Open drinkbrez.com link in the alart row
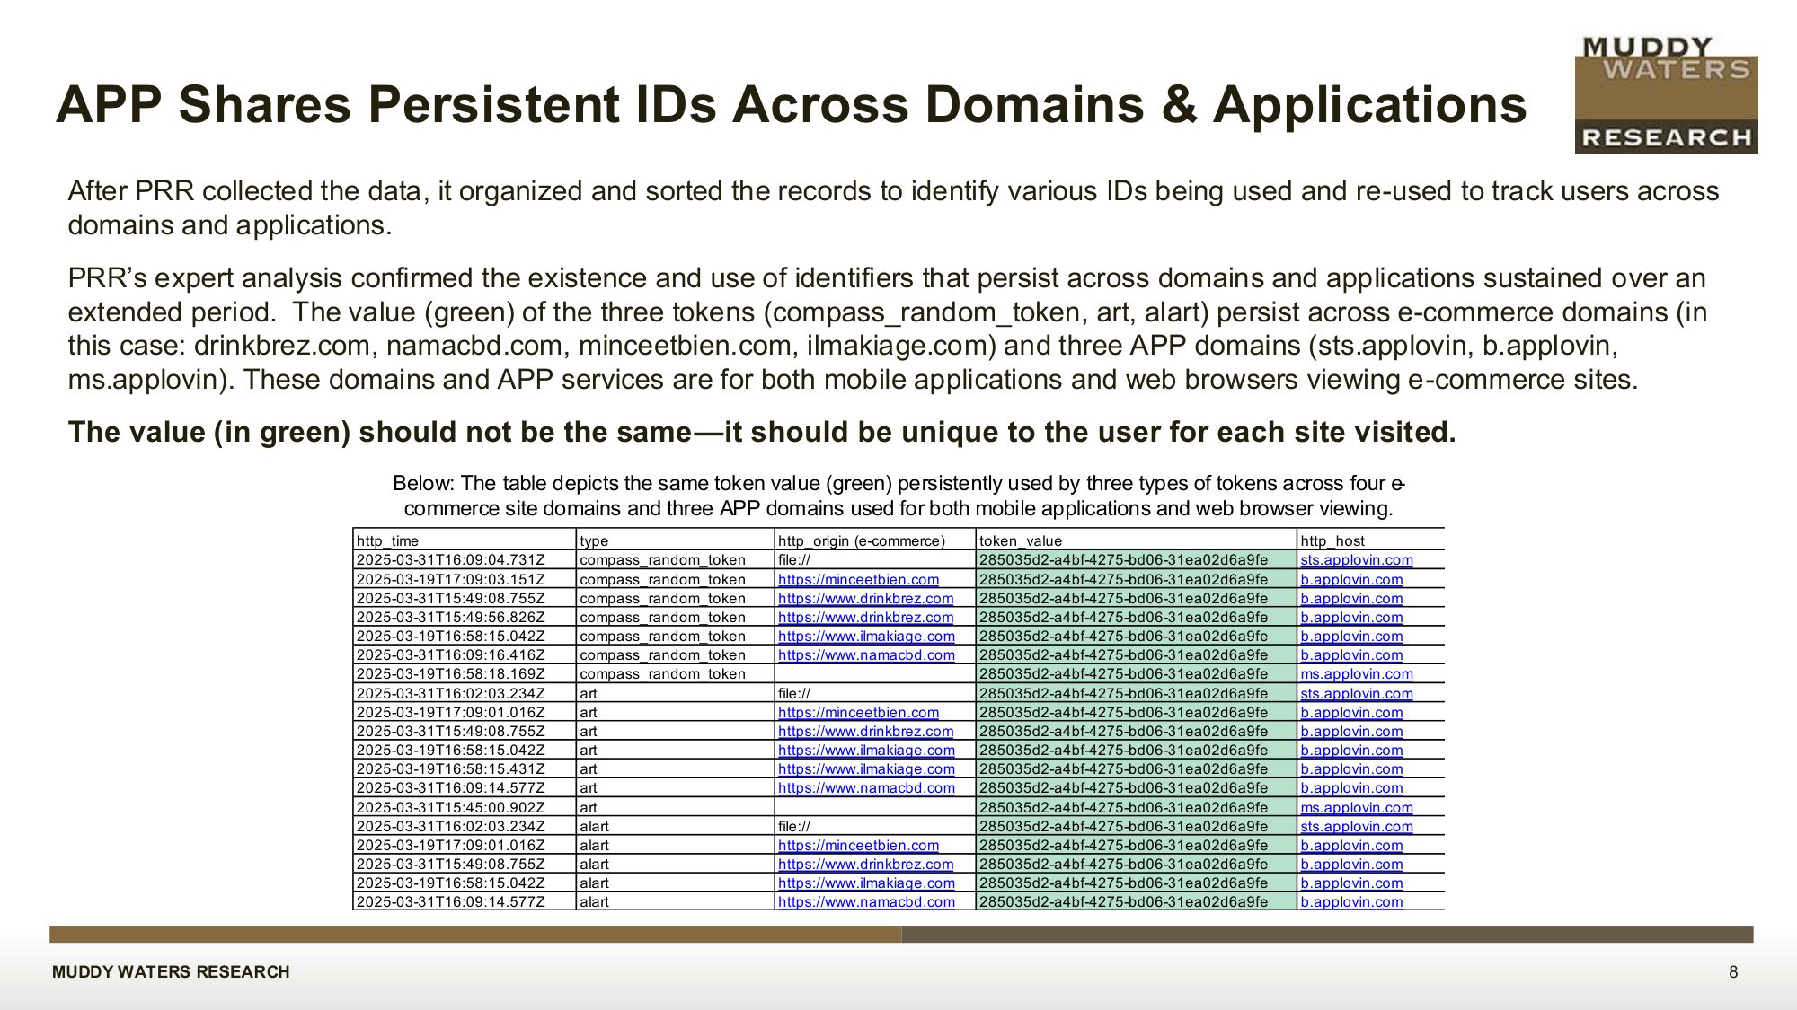1797x1010 pixels. click(865, 865)
